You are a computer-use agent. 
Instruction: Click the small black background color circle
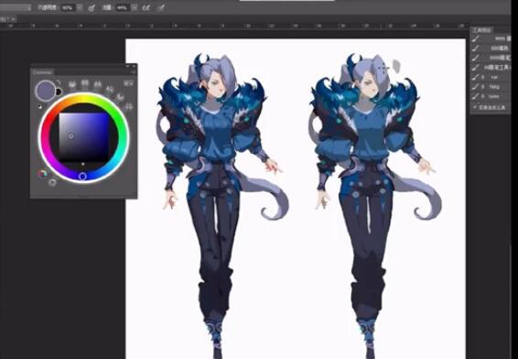(59, 92)
